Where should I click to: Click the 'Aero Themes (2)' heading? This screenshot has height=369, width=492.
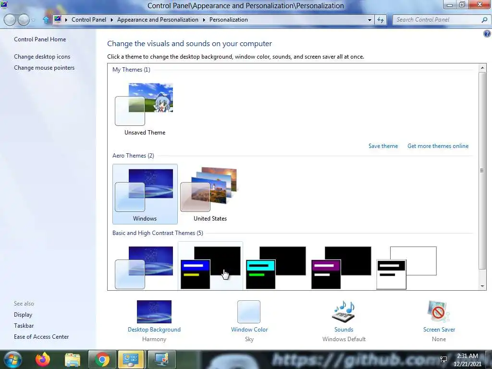click(x=133, y=155)
